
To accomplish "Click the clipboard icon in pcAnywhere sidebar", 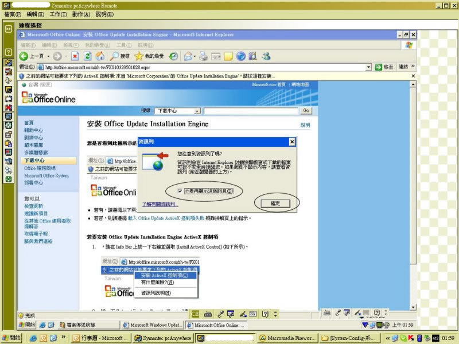I will [9, 143].
